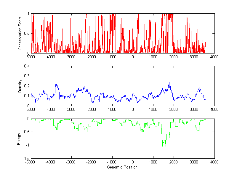Viewport: 237px width, 178px height.
Task: Click the Density y-axis label
Action: (x=20, y=86)
